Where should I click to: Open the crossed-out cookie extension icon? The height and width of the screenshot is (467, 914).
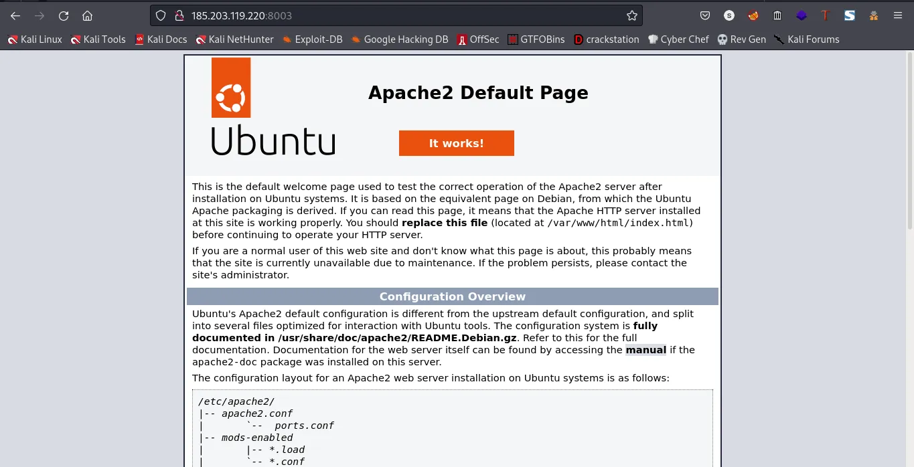click(x=753, y=15)
